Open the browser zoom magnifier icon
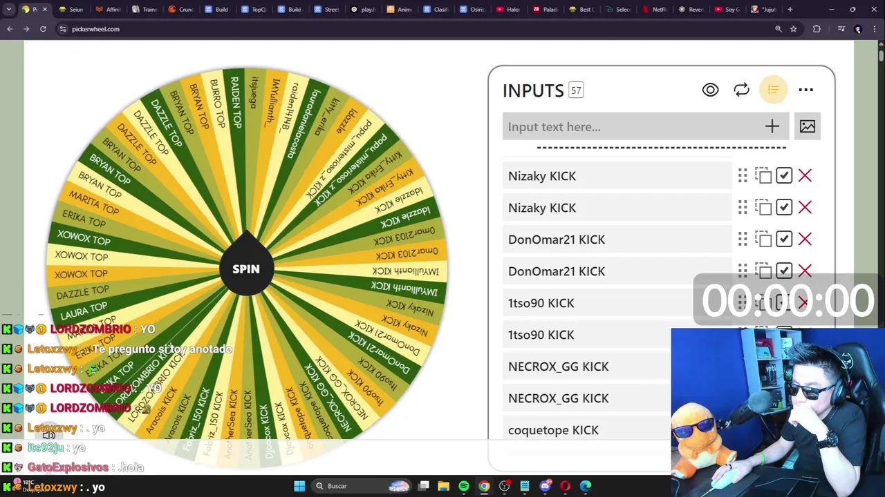This screenshot has height=497, width=885. pos(779,29)
